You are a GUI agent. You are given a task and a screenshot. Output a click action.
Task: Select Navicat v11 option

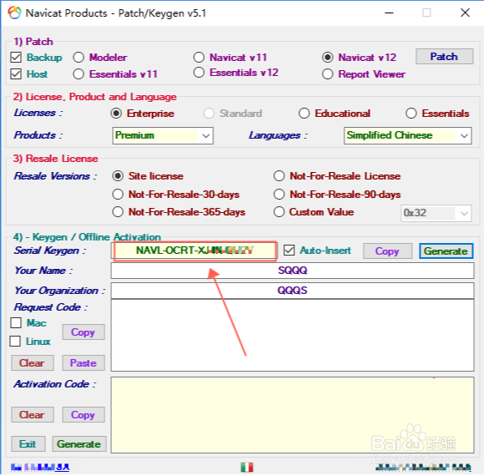[199, 58]
